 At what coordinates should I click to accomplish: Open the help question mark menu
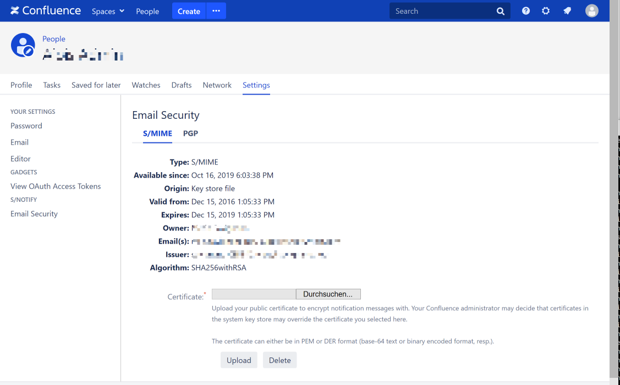526,11
